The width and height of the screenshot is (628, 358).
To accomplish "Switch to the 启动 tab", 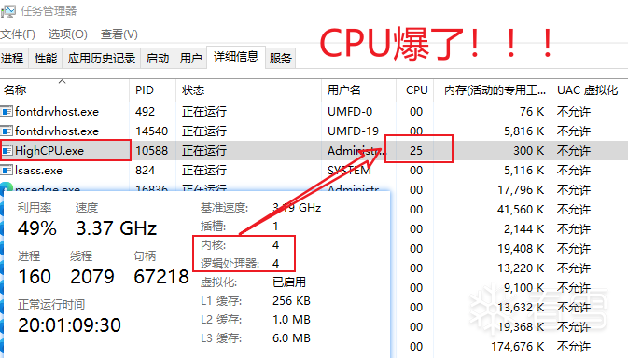I will pyautogui.click(x=158, y=59).
